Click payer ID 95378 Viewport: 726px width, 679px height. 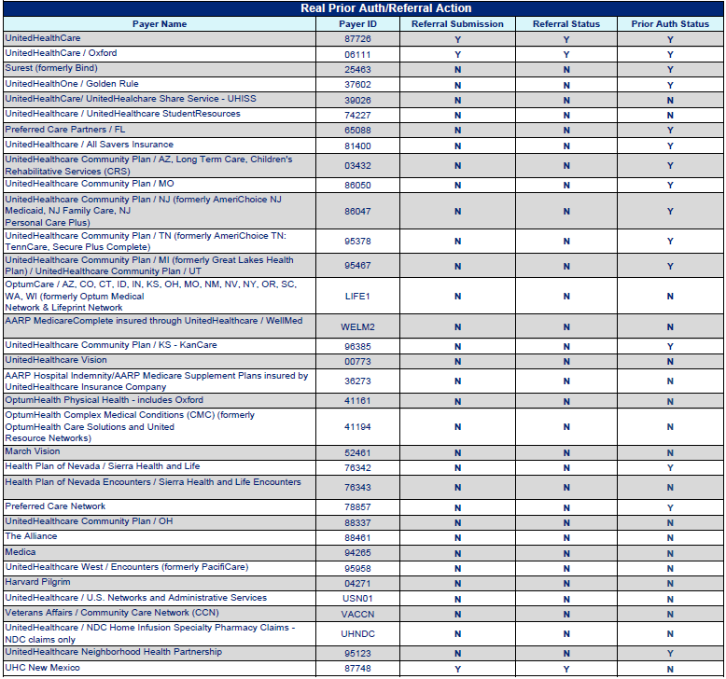[357, 242]
